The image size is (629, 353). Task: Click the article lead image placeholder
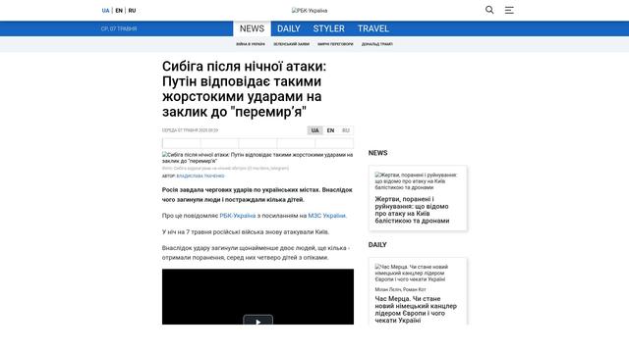point(257,158)
